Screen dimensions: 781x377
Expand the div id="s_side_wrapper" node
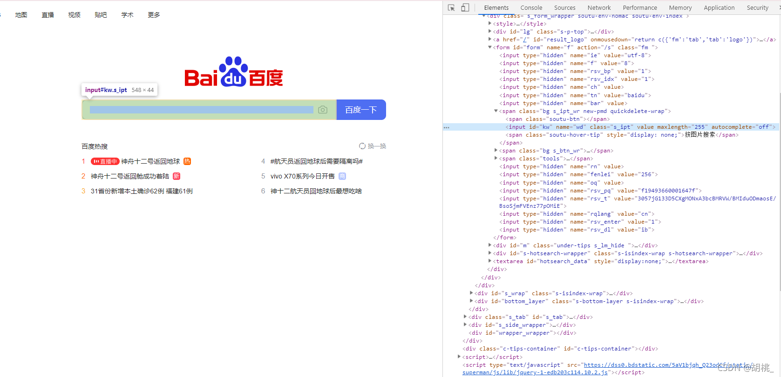pyautogui.click(x=465, y=324)
